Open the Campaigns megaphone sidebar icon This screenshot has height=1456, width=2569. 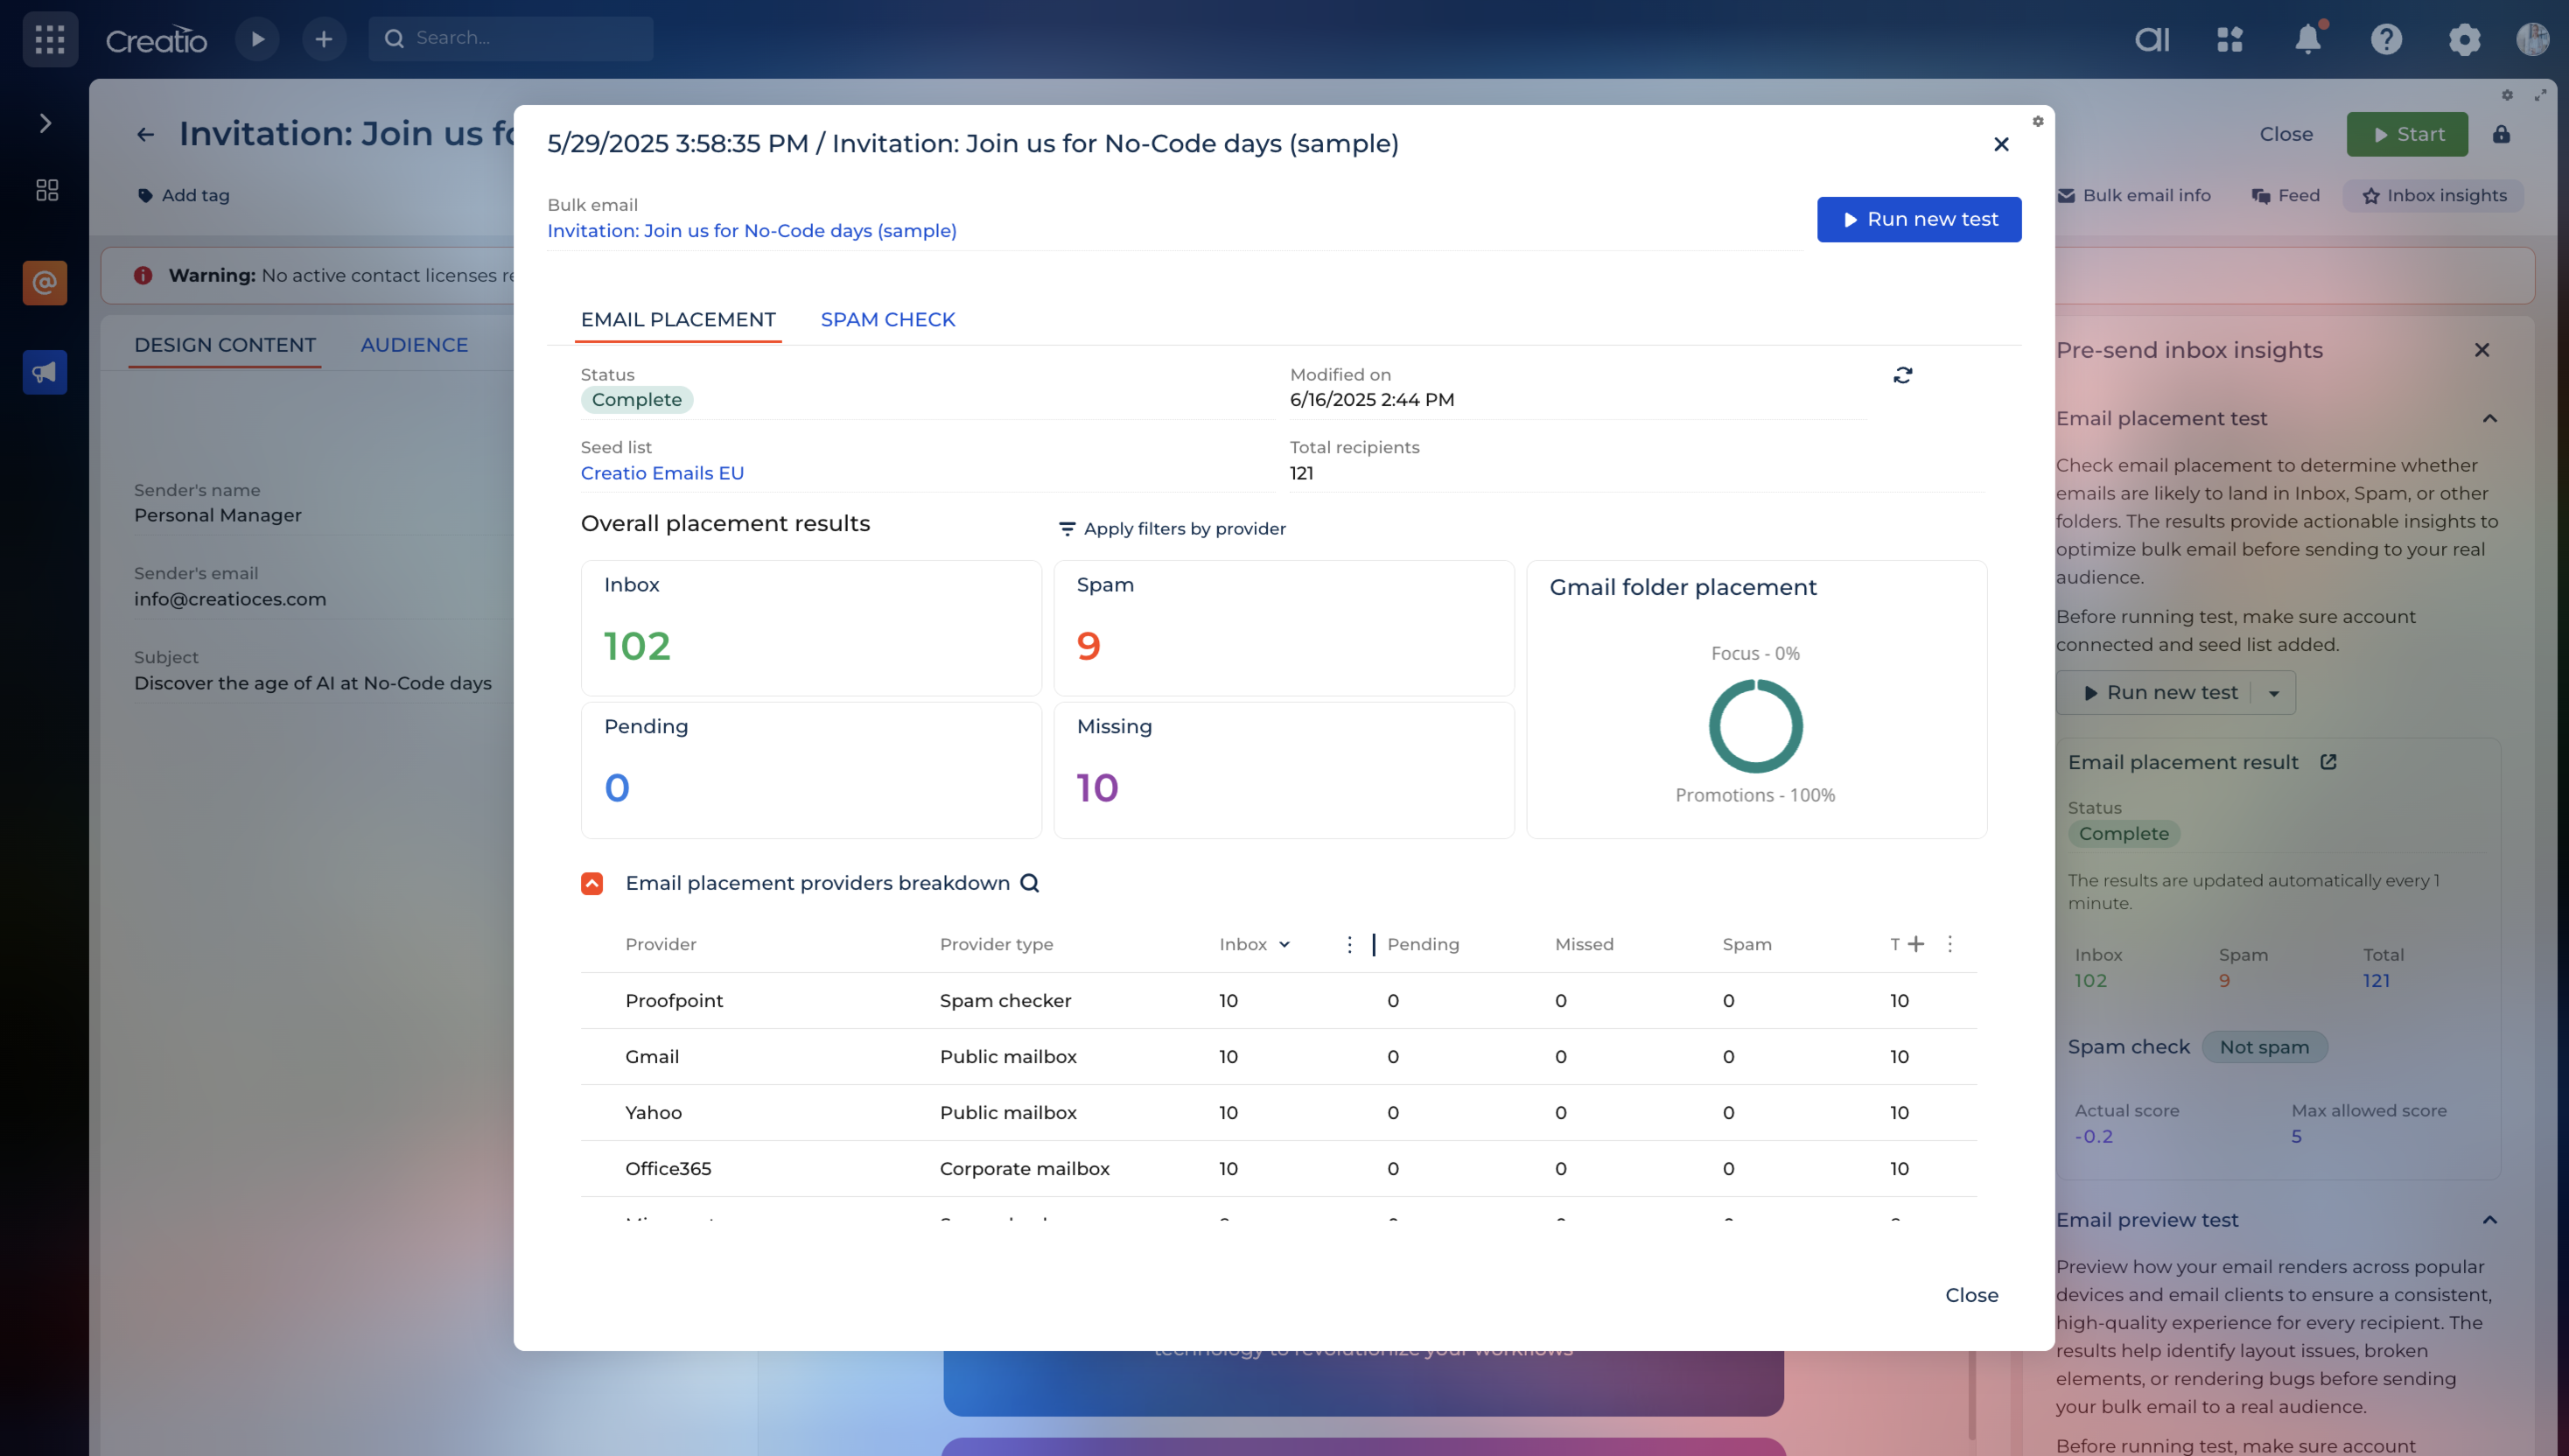point(45,372)
